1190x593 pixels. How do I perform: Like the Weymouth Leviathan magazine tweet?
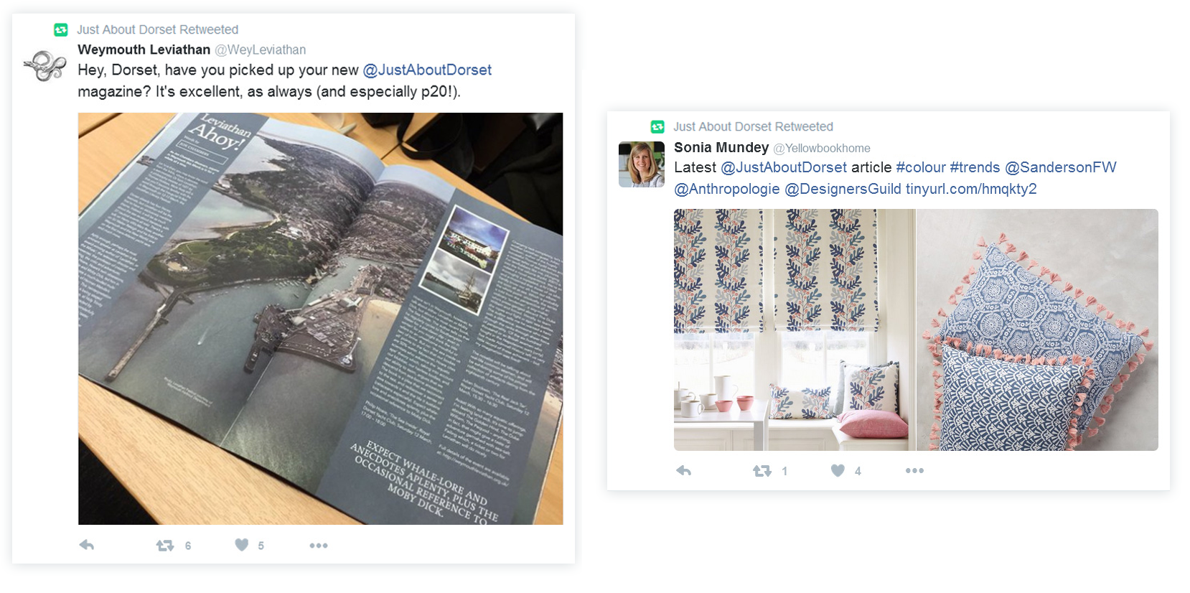(242, 545)
